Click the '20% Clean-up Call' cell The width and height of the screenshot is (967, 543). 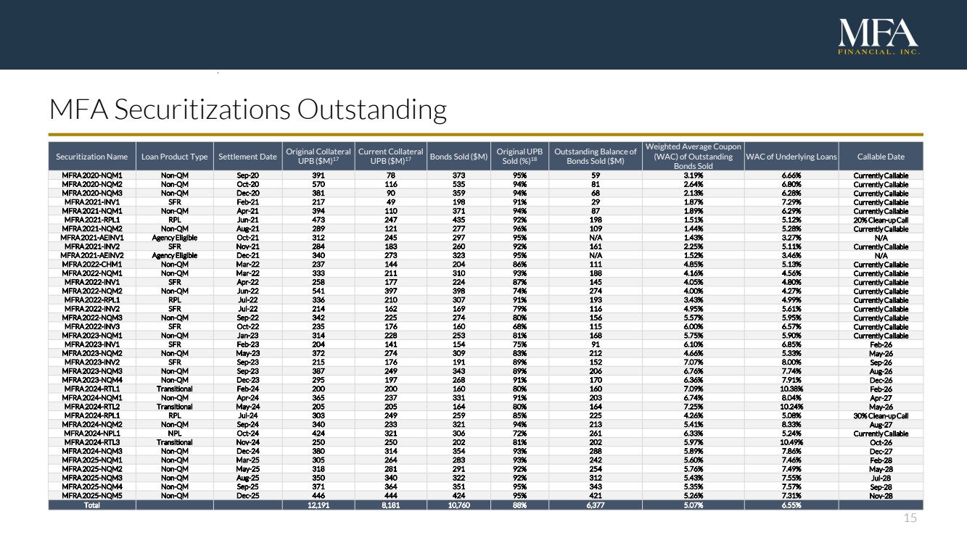pyautogui.click(x=881, y=220)
